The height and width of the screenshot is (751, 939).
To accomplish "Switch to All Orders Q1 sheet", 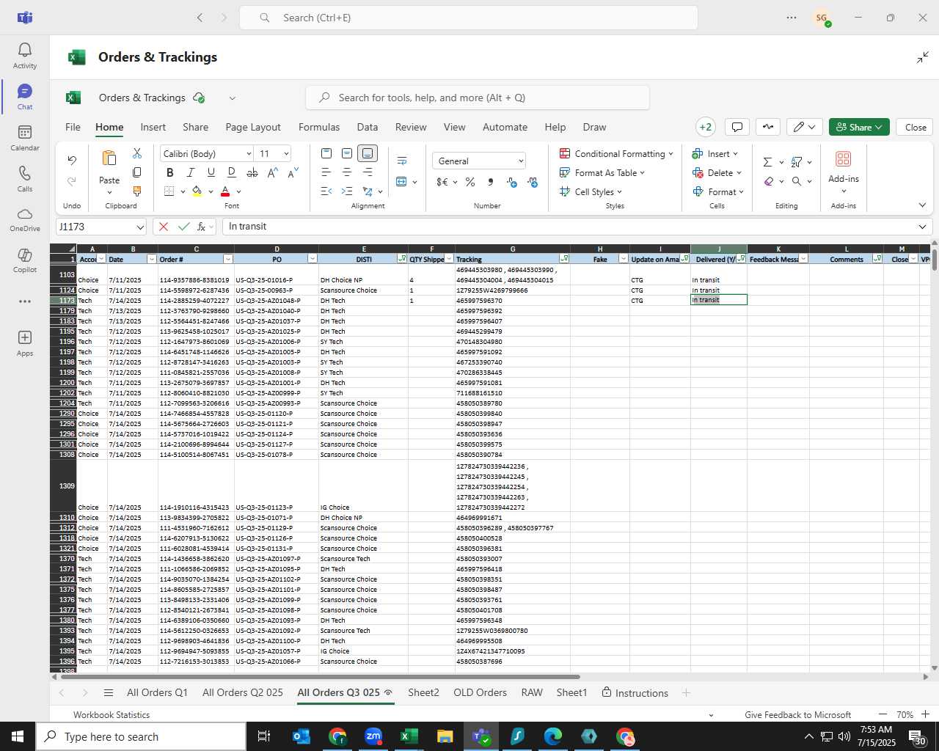I will [157, 692].
